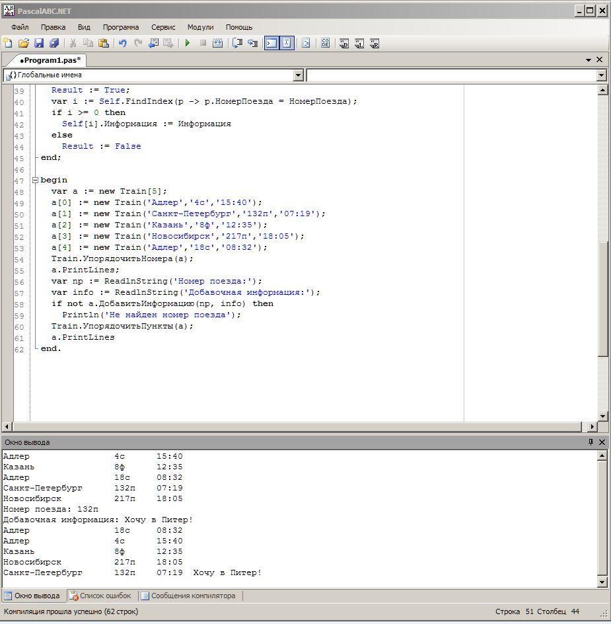
Task: Click the New file icon in toolbar
Action: pyautogui.click(x=8, y=43)
